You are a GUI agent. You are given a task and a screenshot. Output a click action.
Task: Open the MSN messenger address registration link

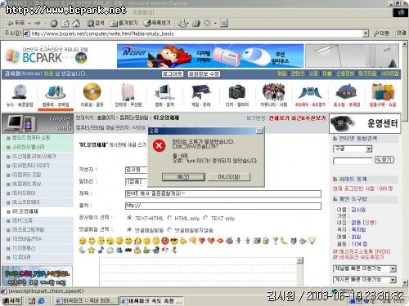(x=362, y=251)
